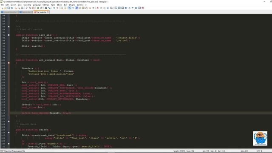The image size is (272, 153).
Task: Click the 'public function search()' line
Action: click(x=33, y=130)
